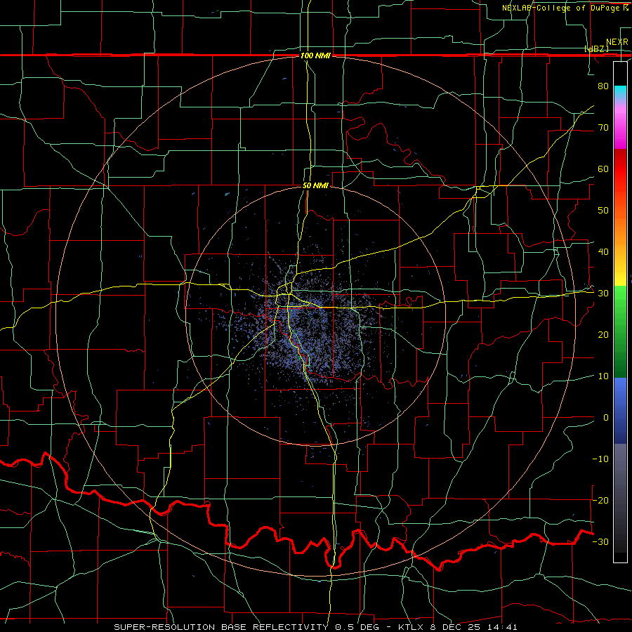Select the -10 value on the dBZ scale

click(600, 459)
